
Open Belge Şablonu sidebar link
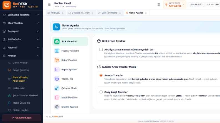[21, 70]
